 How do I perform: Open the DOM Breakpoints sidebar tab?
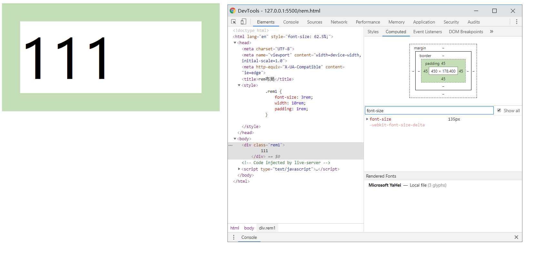[x=466, y=32]
